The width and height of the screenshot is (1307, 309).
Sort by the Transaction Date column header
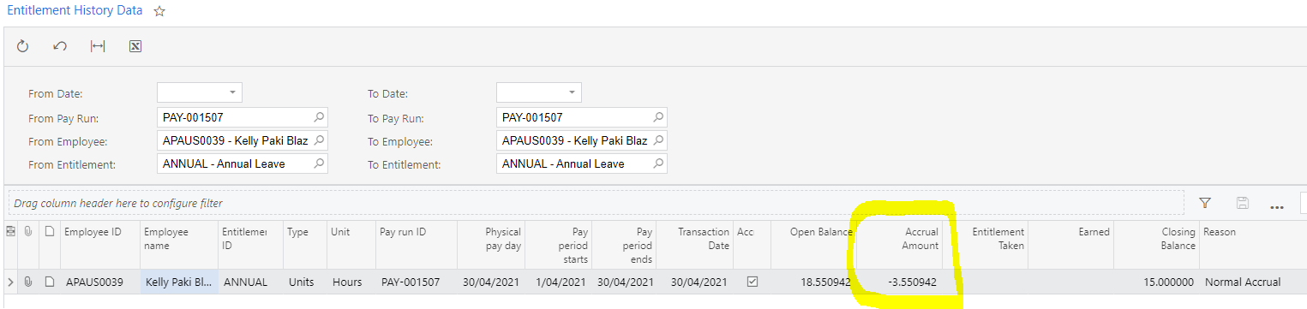(704, 239)
